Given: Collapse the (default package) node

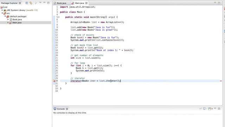Looking at the screenshot, I should coord(5,17).
